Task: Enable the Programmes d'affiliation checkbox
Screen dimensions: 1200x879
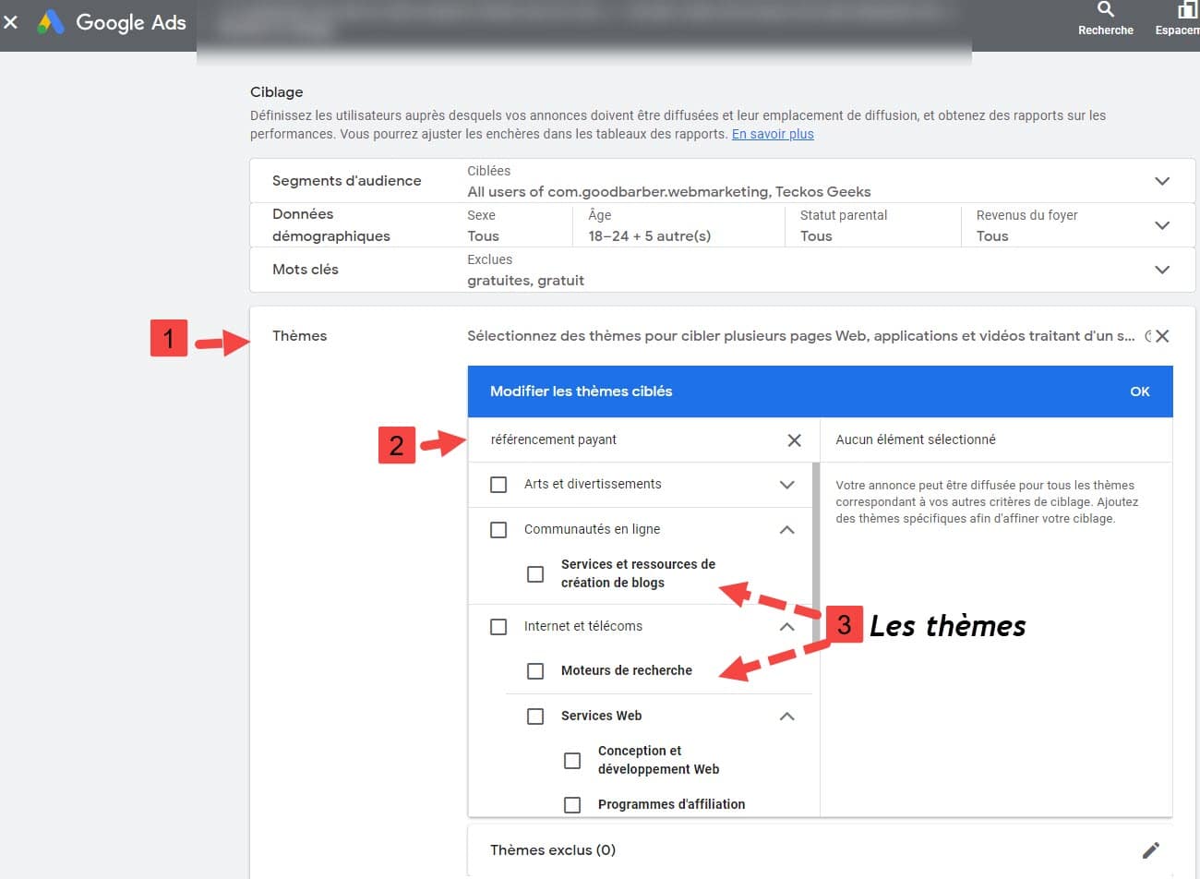Action: coord(572,805)
